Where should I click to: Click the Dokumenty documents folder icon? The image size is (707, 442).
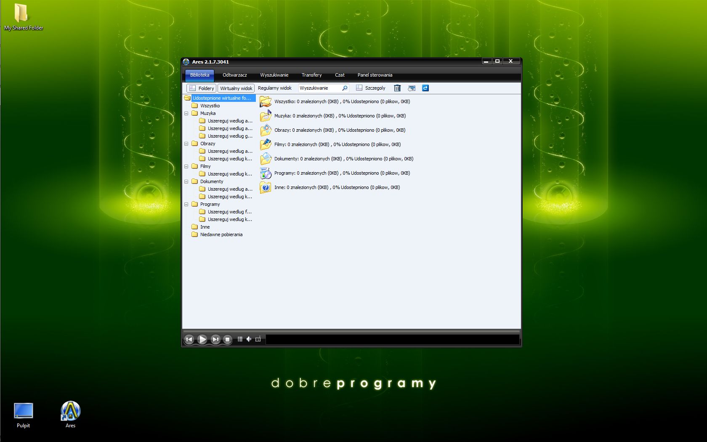point(266,159)
